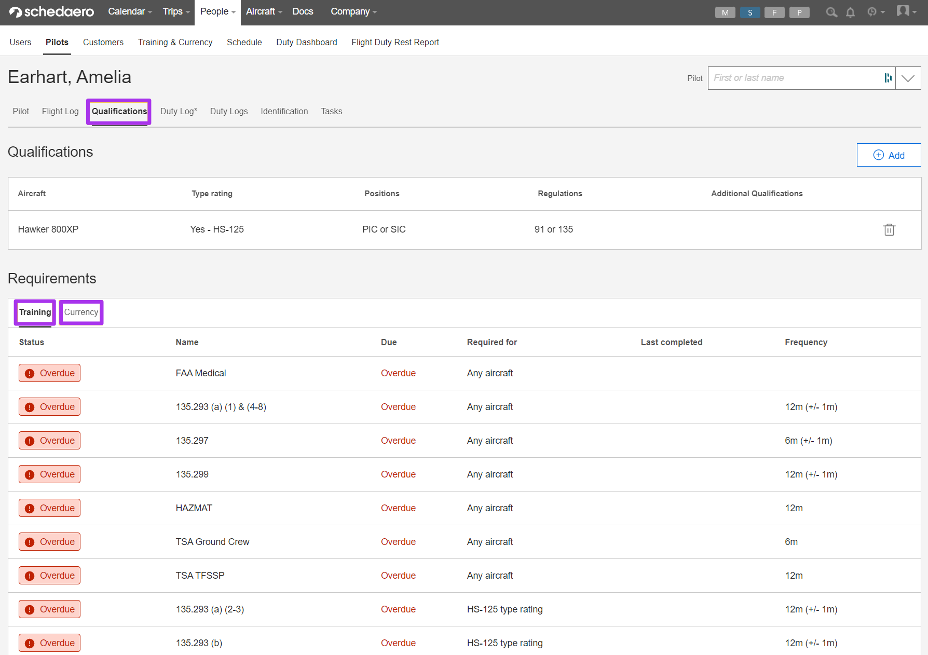This screenshot has width=928, height=655.
Task: Switch to the Identification tab
Action: point(284,111)
